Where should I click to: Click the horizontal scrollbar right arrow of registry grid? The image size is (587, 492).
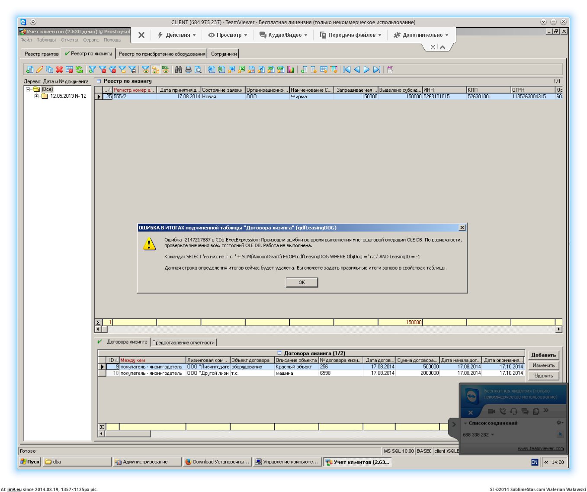tap(558, 329)
